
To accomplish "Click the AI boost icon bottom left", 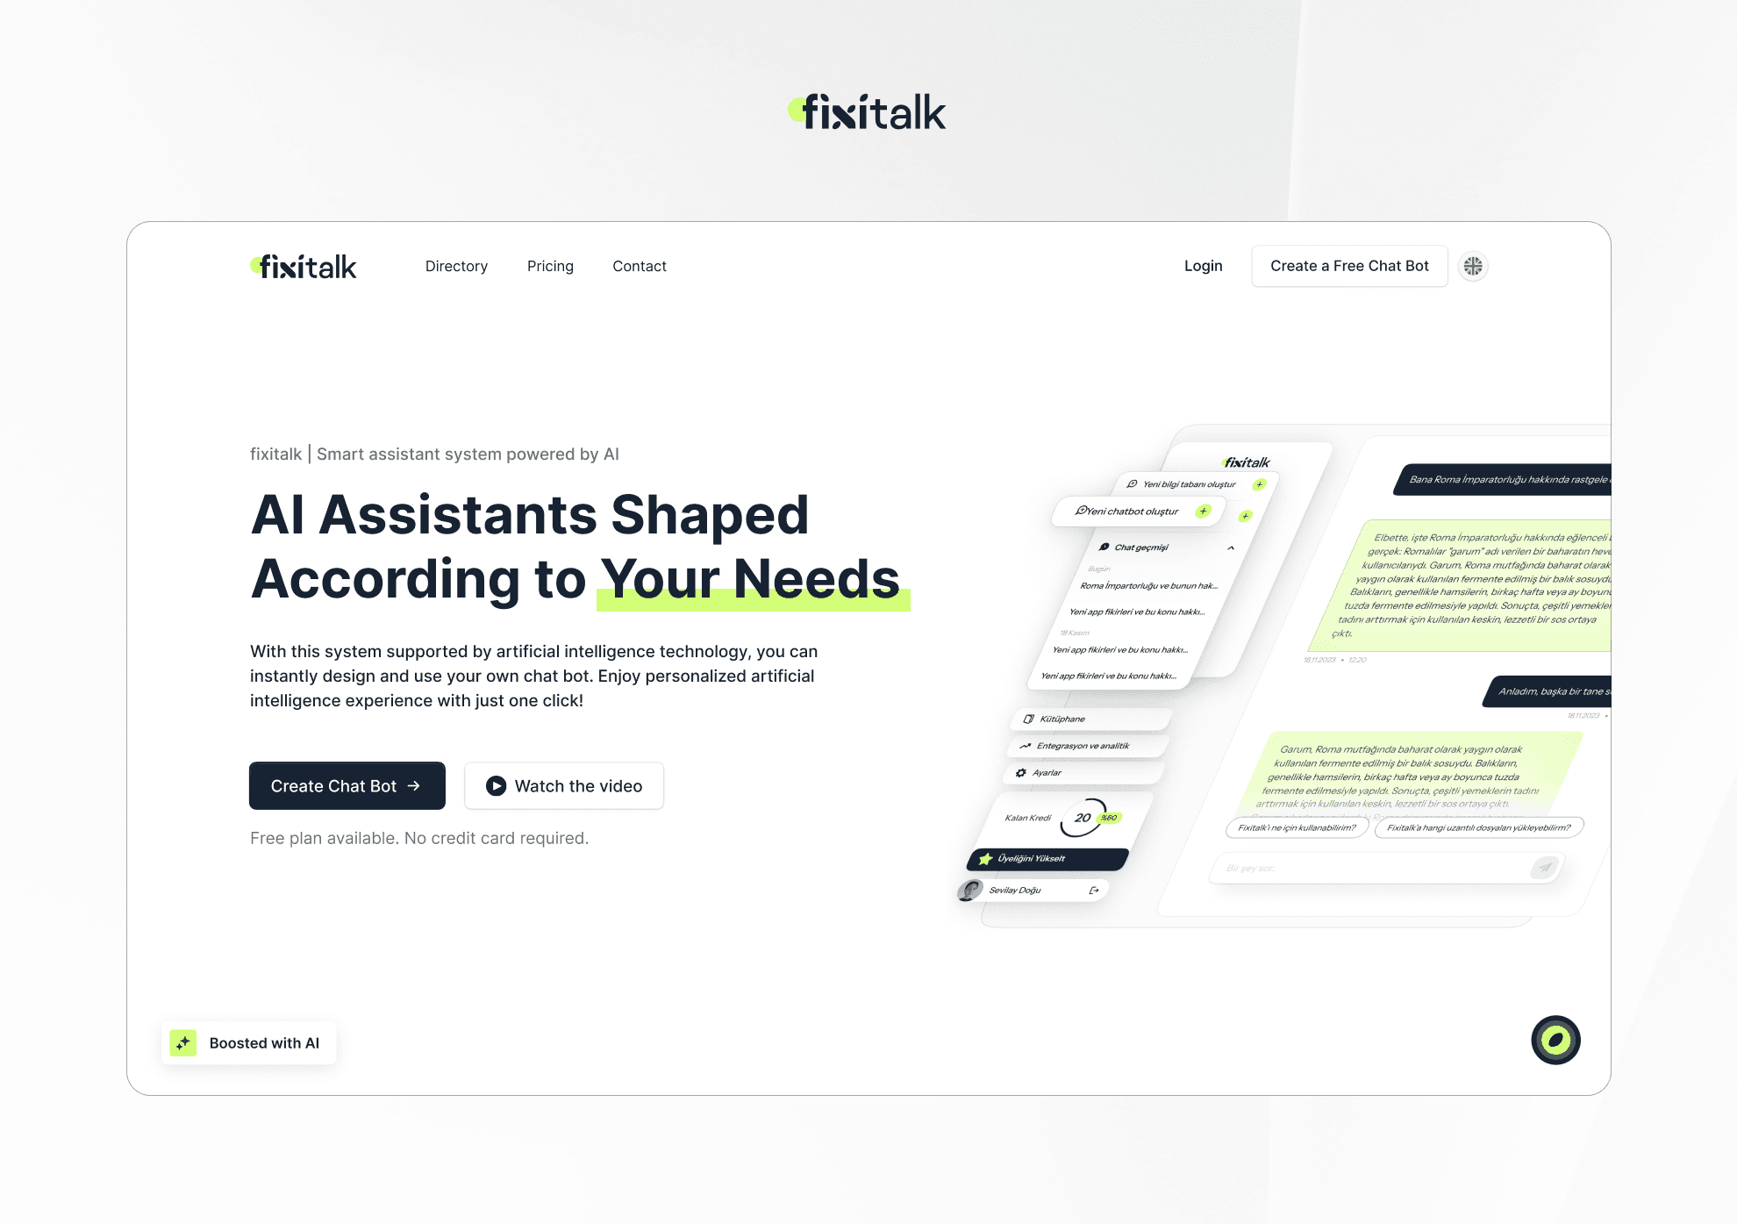I will [x=185, y=1042].
